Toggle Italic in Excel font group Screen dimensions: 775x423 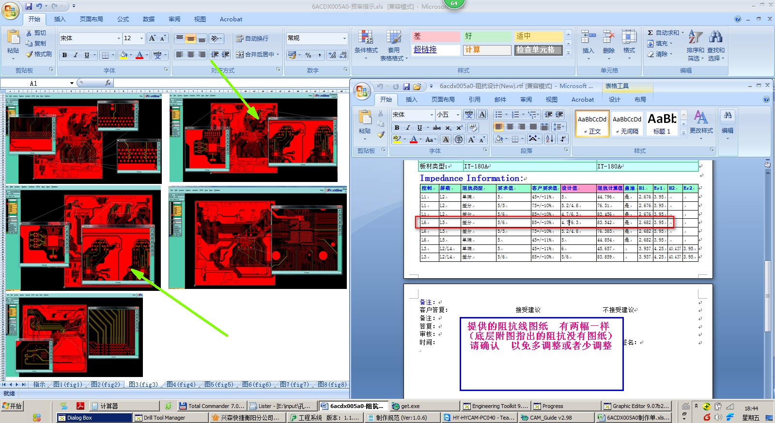point(76,55)
